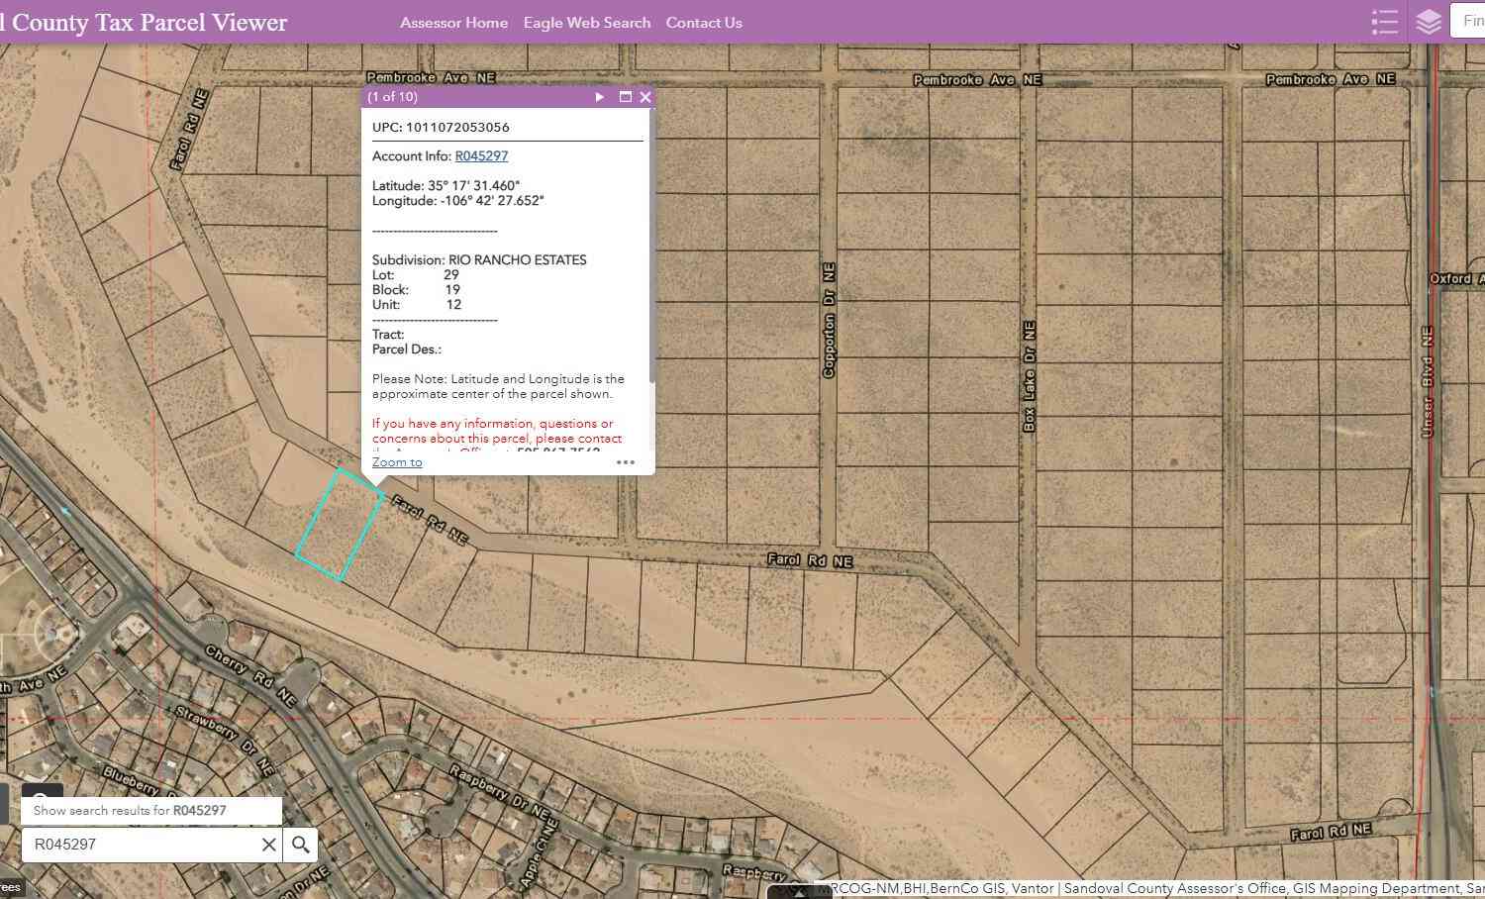
Task: Open the Legend panel icon
Action: 1385,22
